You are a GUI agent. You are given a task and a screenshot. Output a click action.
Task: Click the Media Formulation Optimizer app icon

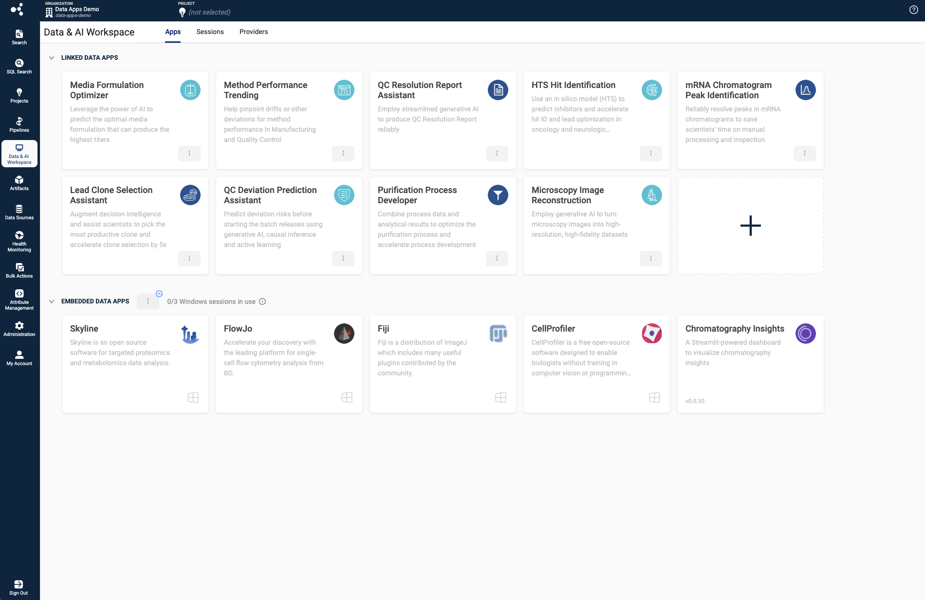click(190, 90)
